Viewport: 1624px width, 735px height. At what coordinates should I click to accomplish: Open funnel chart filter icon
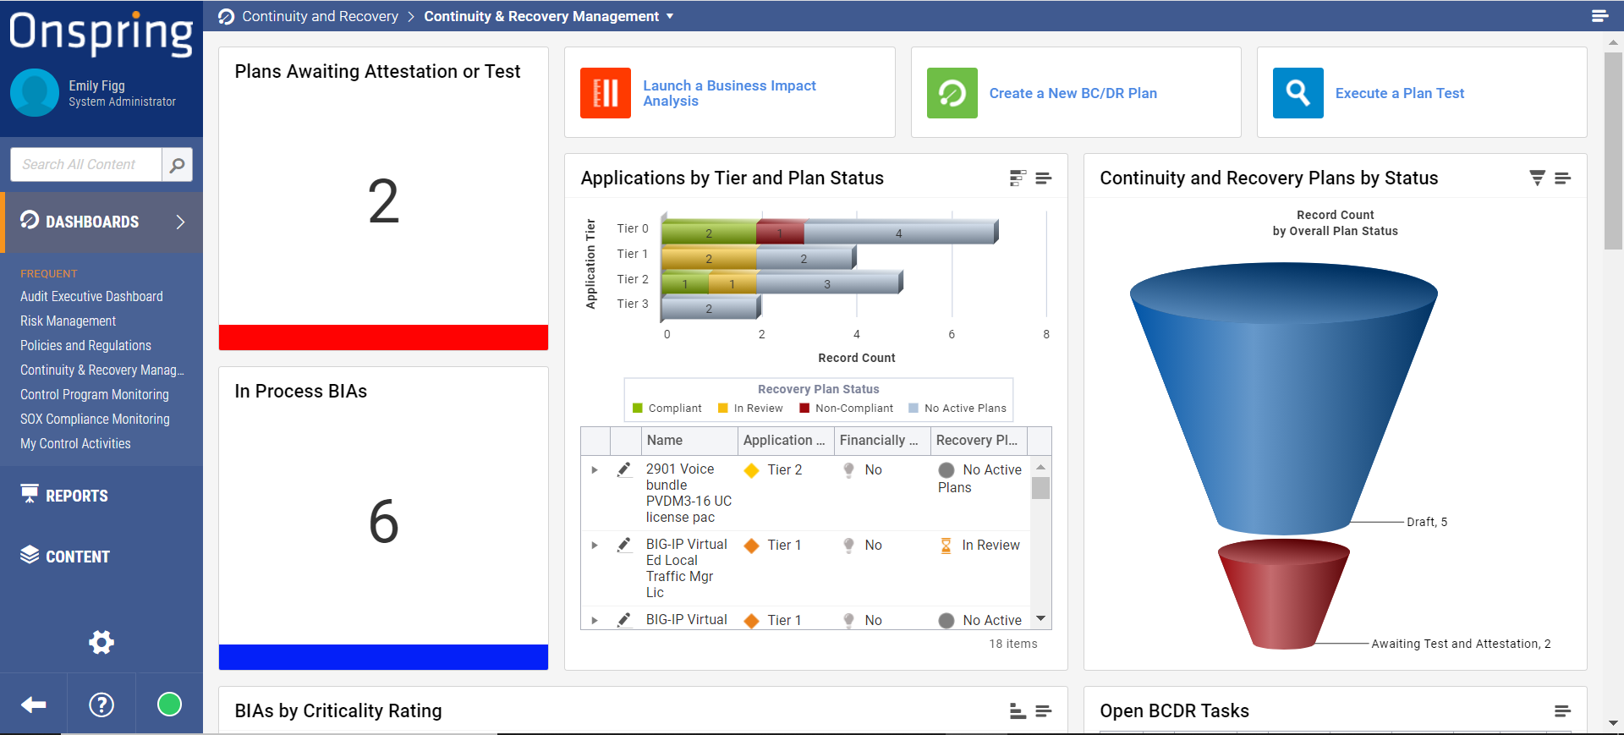pyautogui.click(x=1537, y=178)
